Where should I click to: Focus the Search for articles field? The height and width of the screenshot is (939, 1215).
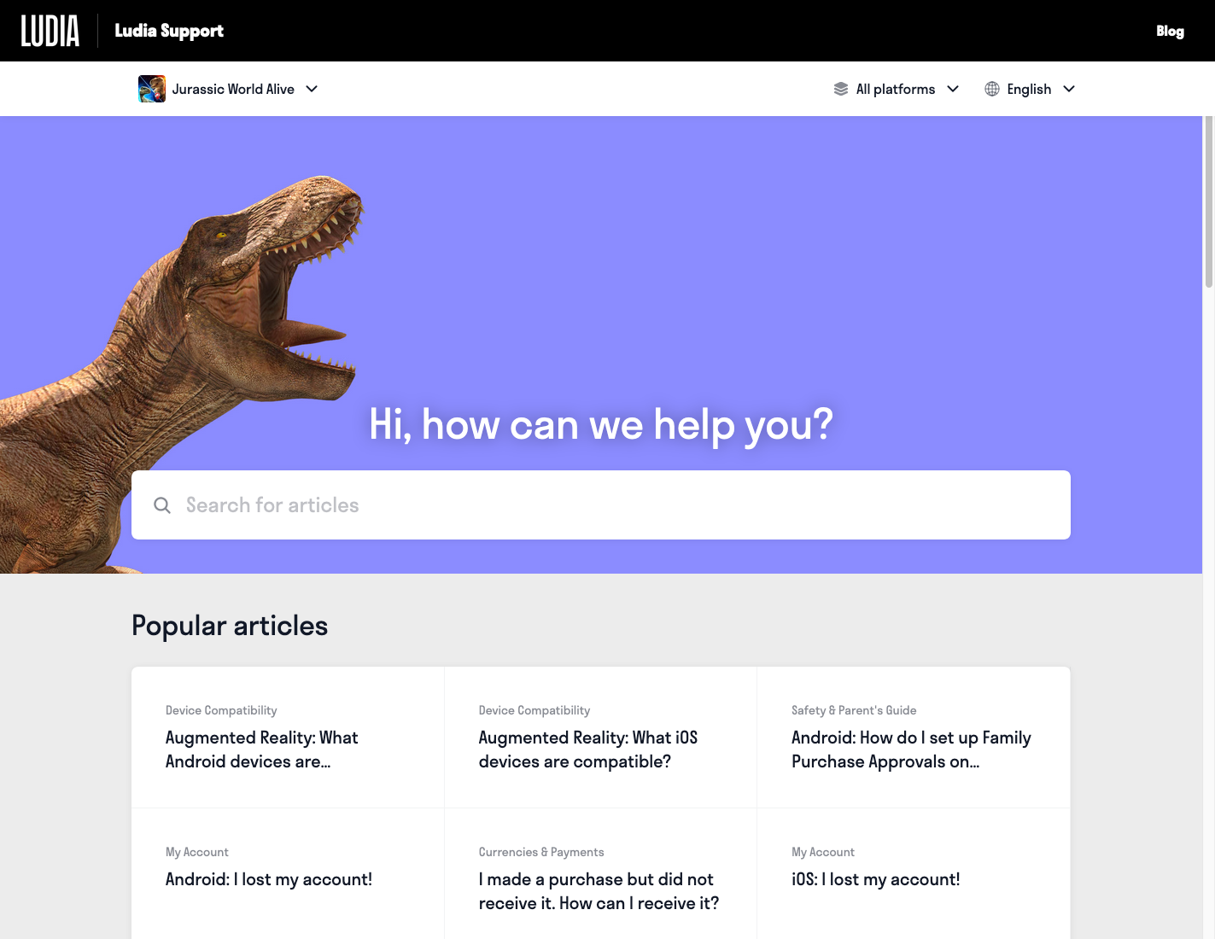pos(615,505)
